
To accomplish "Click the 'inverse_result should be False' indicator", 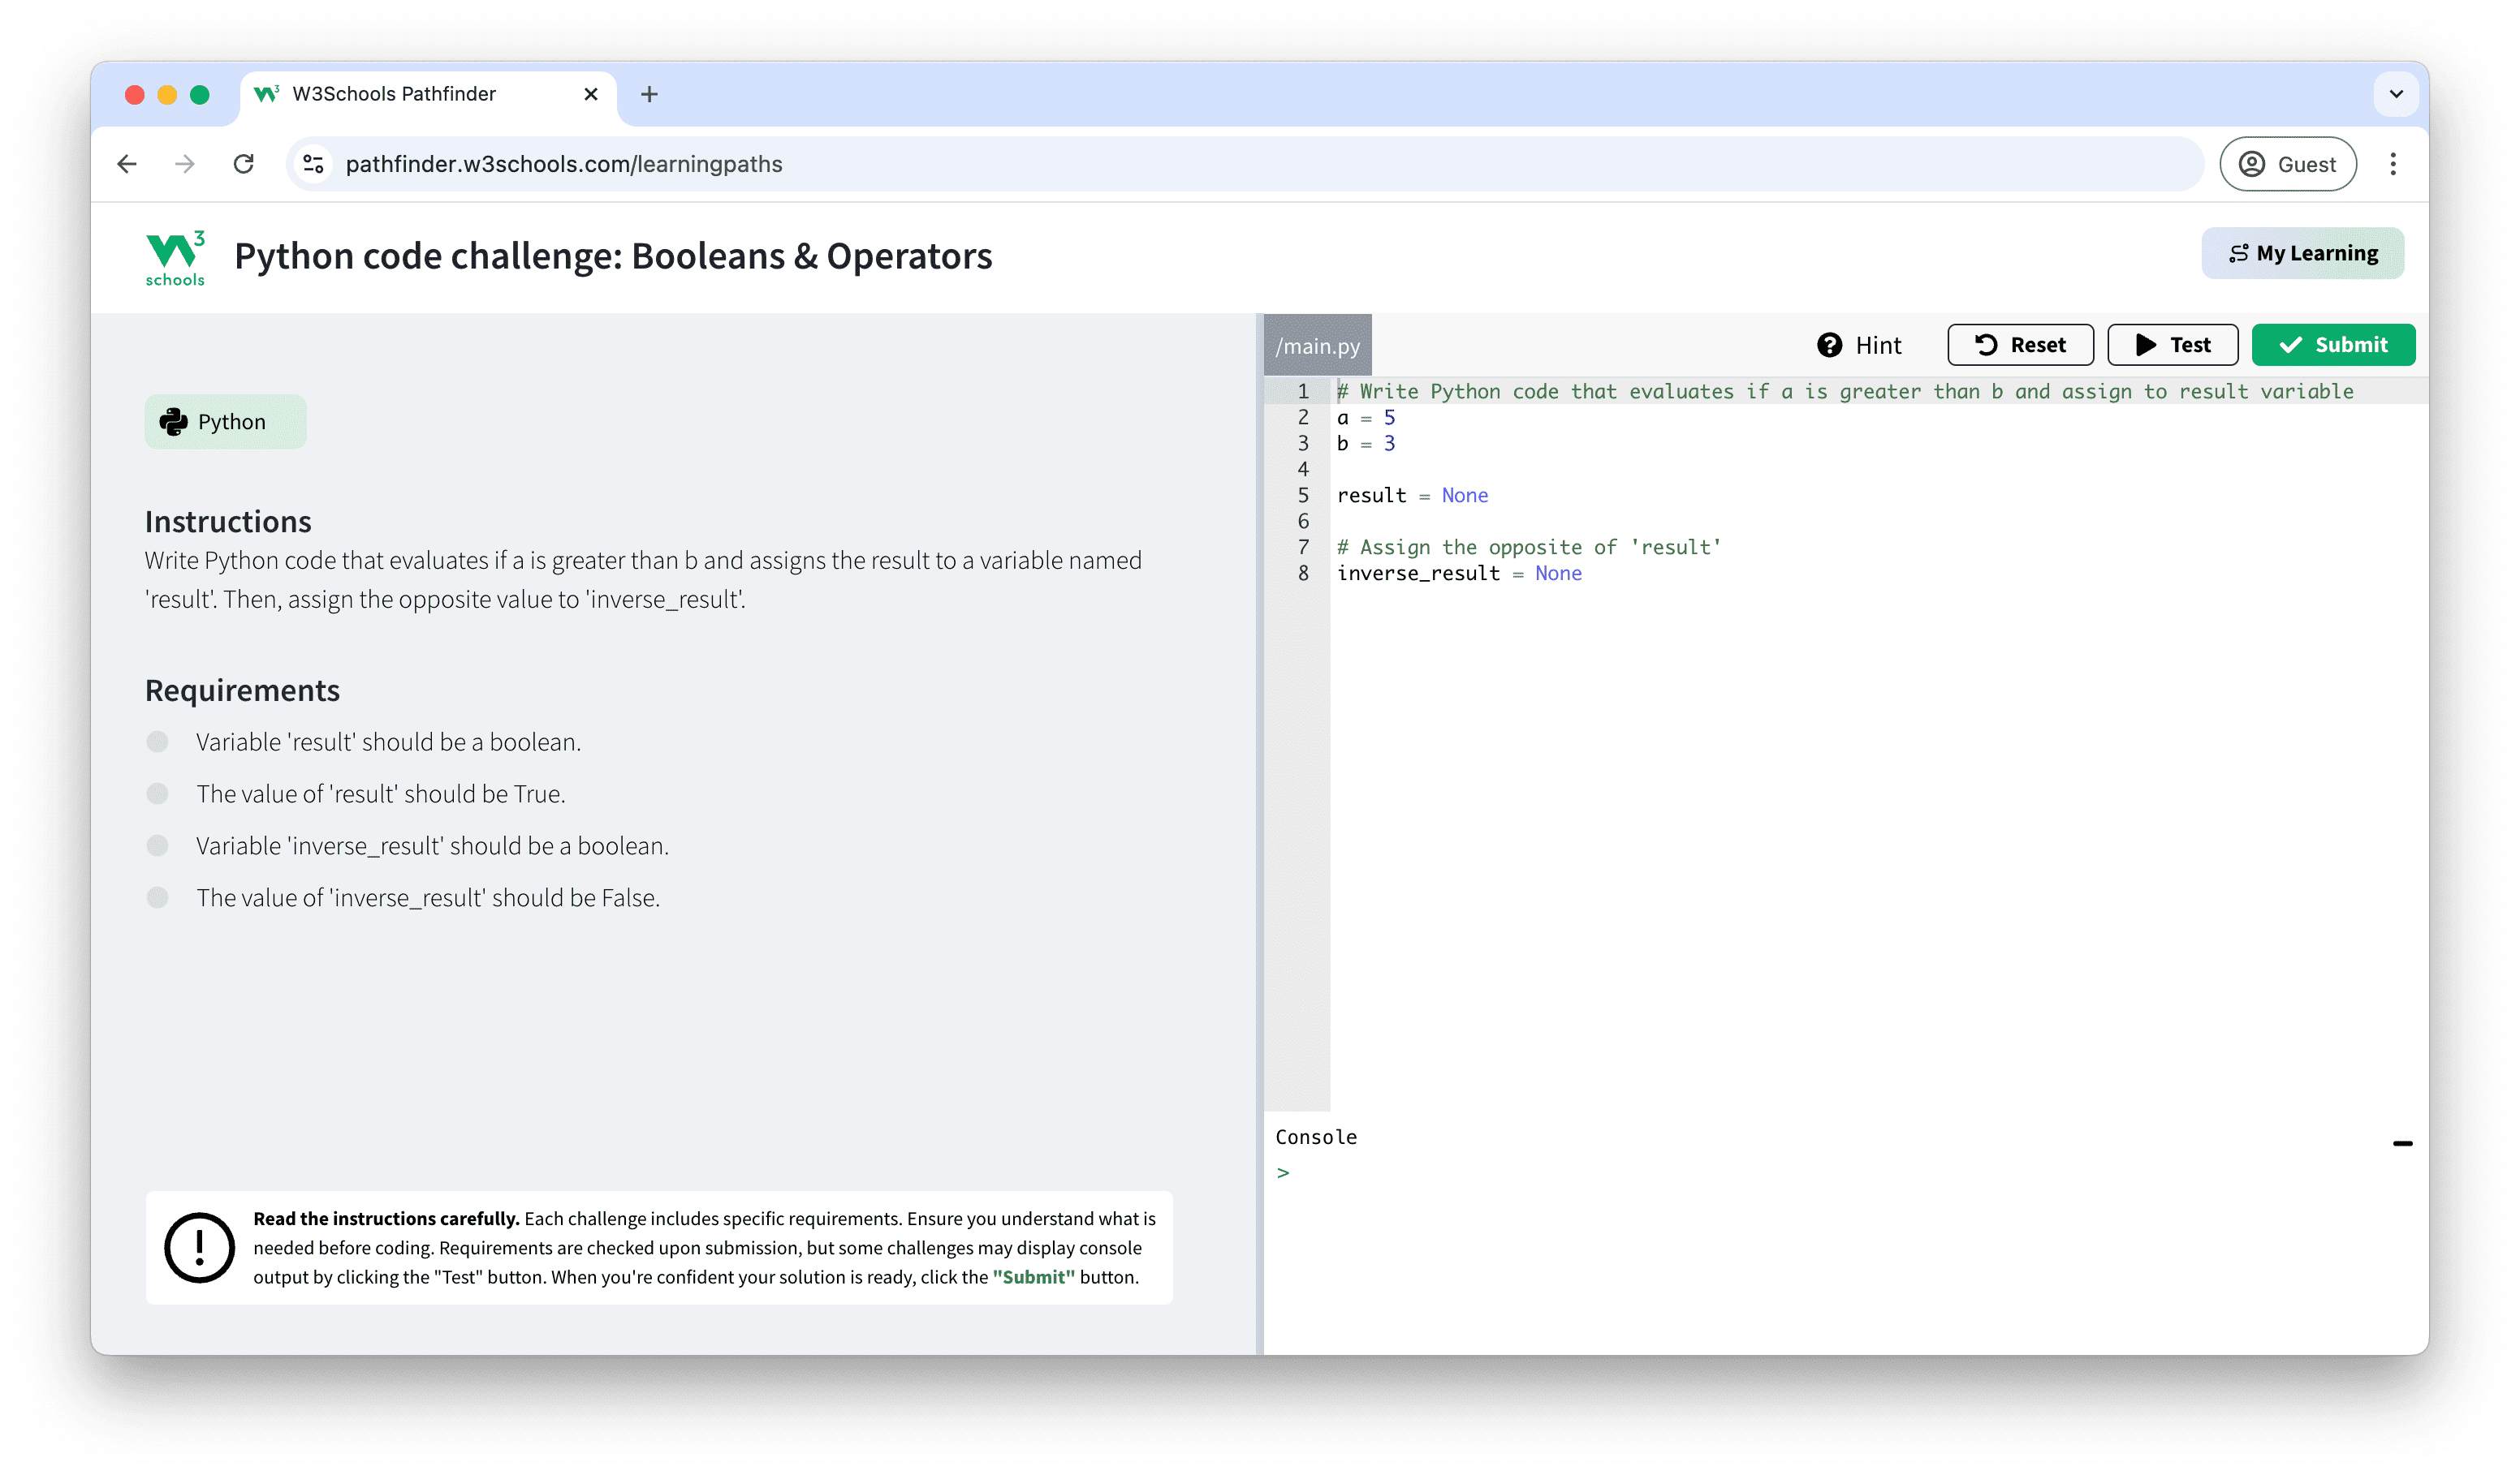I will point(157,897).
